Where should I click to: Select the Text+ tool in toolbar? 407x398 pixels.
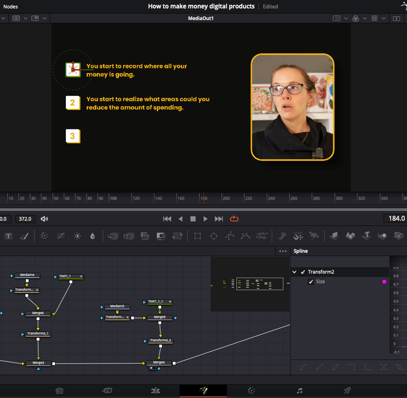coord(8,236)
